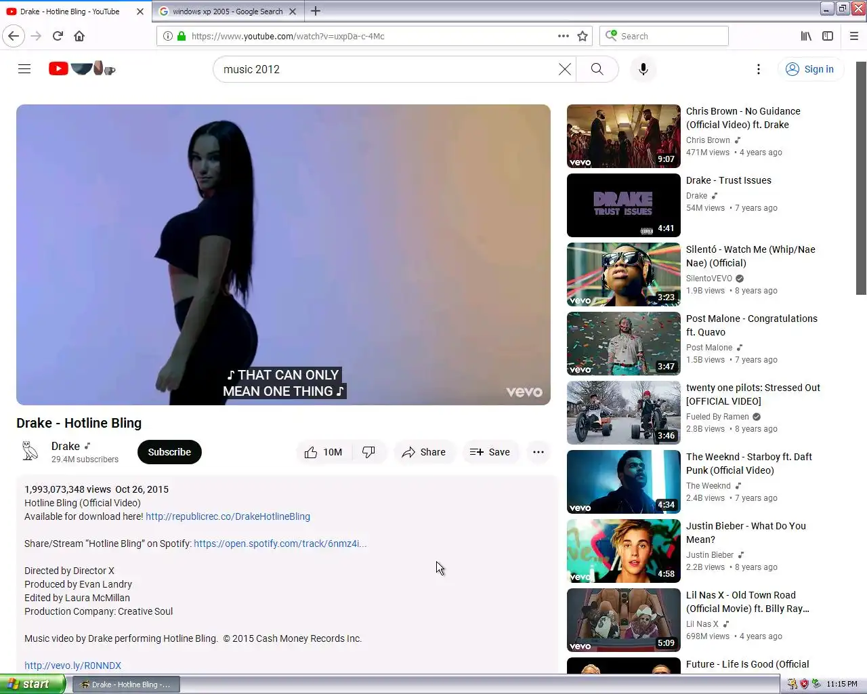Open Silentó Watch Me thumbnail

click(624, 274)
